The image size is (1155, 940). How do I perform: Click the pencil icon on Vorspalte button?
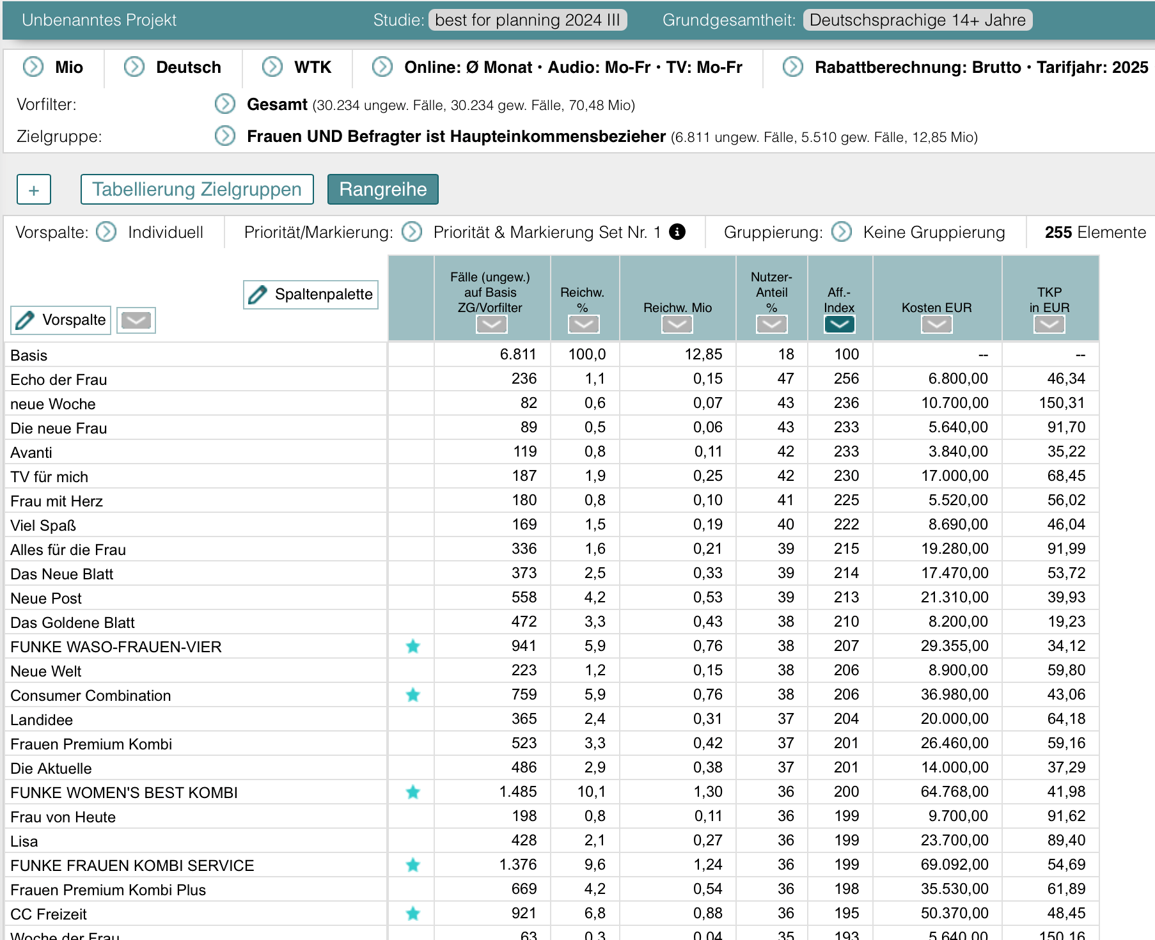pos(25,320)
